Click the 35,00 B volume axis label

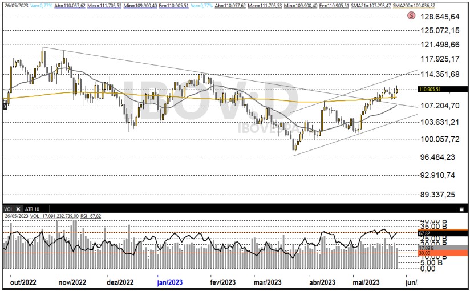click(433, 227)
